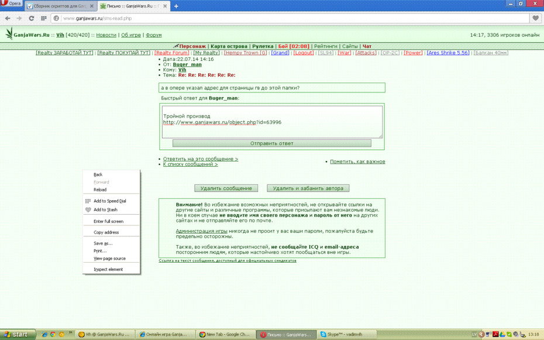Image resolution: width=544 pixels, height=340 pixels.
Task: Open Рейтинги in the green menu
Action: (325, 46)
